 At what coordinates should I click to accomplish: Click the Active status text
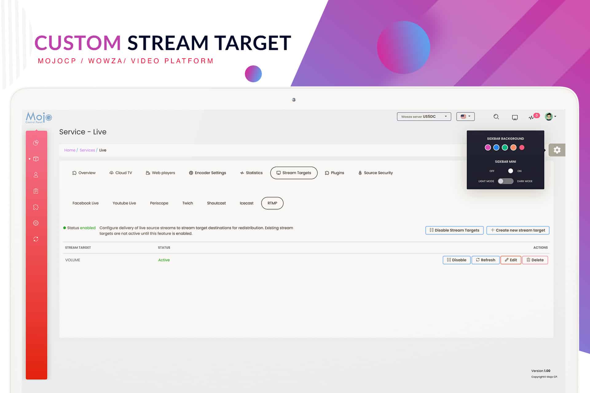pyautogui.click(x=164, y=260)
